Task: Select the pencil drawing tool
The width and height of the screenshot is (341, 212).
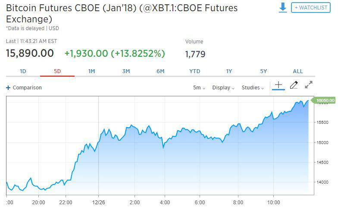Action: pos(294,85)
